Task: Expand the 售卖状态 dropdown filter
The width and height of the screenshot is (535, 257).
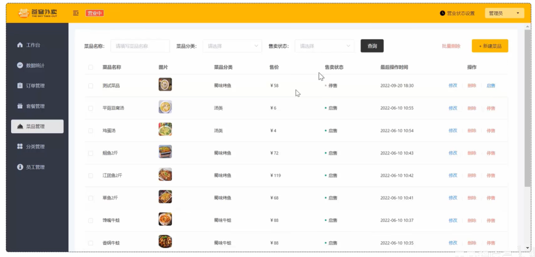Action: click(324, 46)
